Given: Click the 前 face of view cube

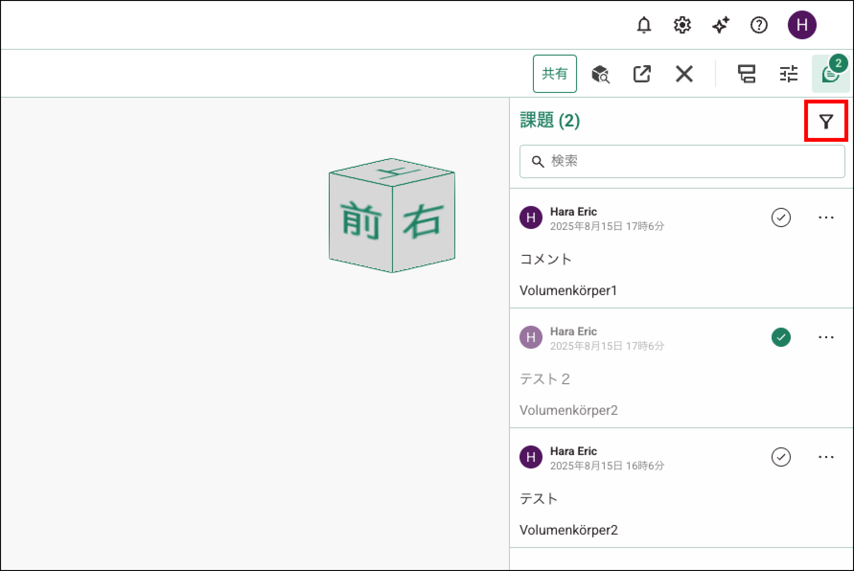Looking at the screenshot, I should [361, 220].
